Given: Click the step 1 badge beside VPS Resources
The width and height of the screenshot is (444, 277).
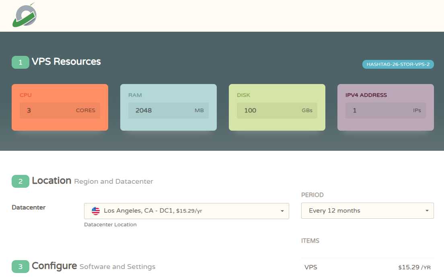Looking at the screenshot, I should (21, 62).
